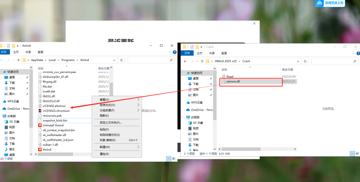360x182 pixels.
Task: Click the Xmind application file icon
Action: pyautogui.click(x=40, y=149)
